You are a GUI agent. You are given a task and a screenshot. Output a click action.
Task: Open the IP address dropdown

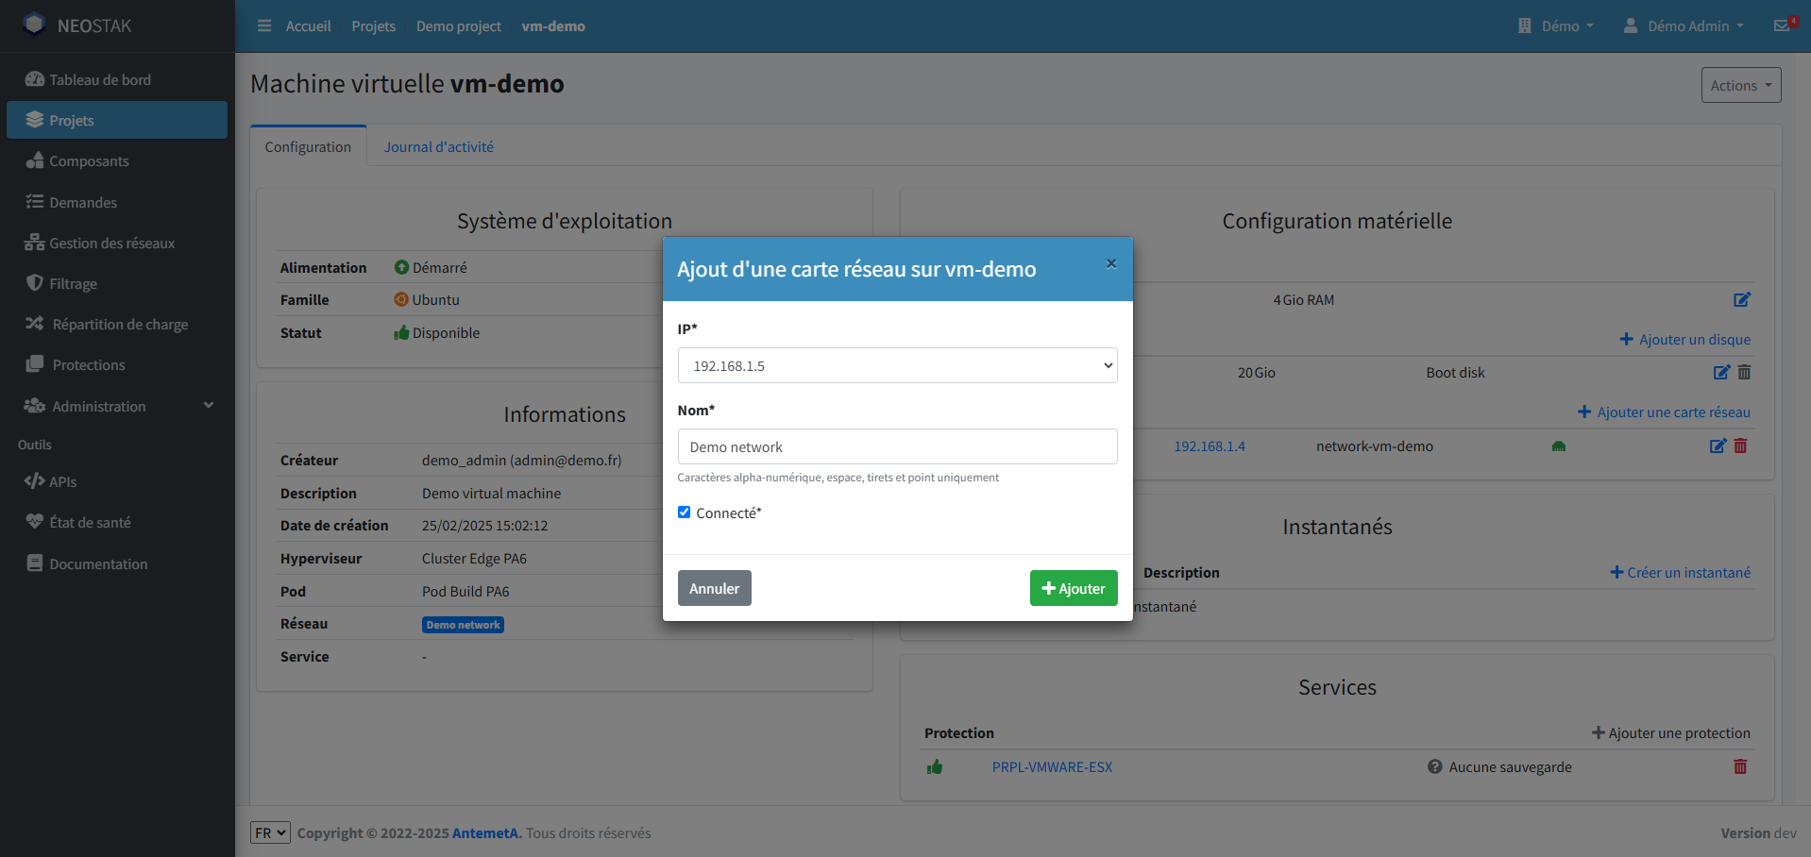(896, 365)
